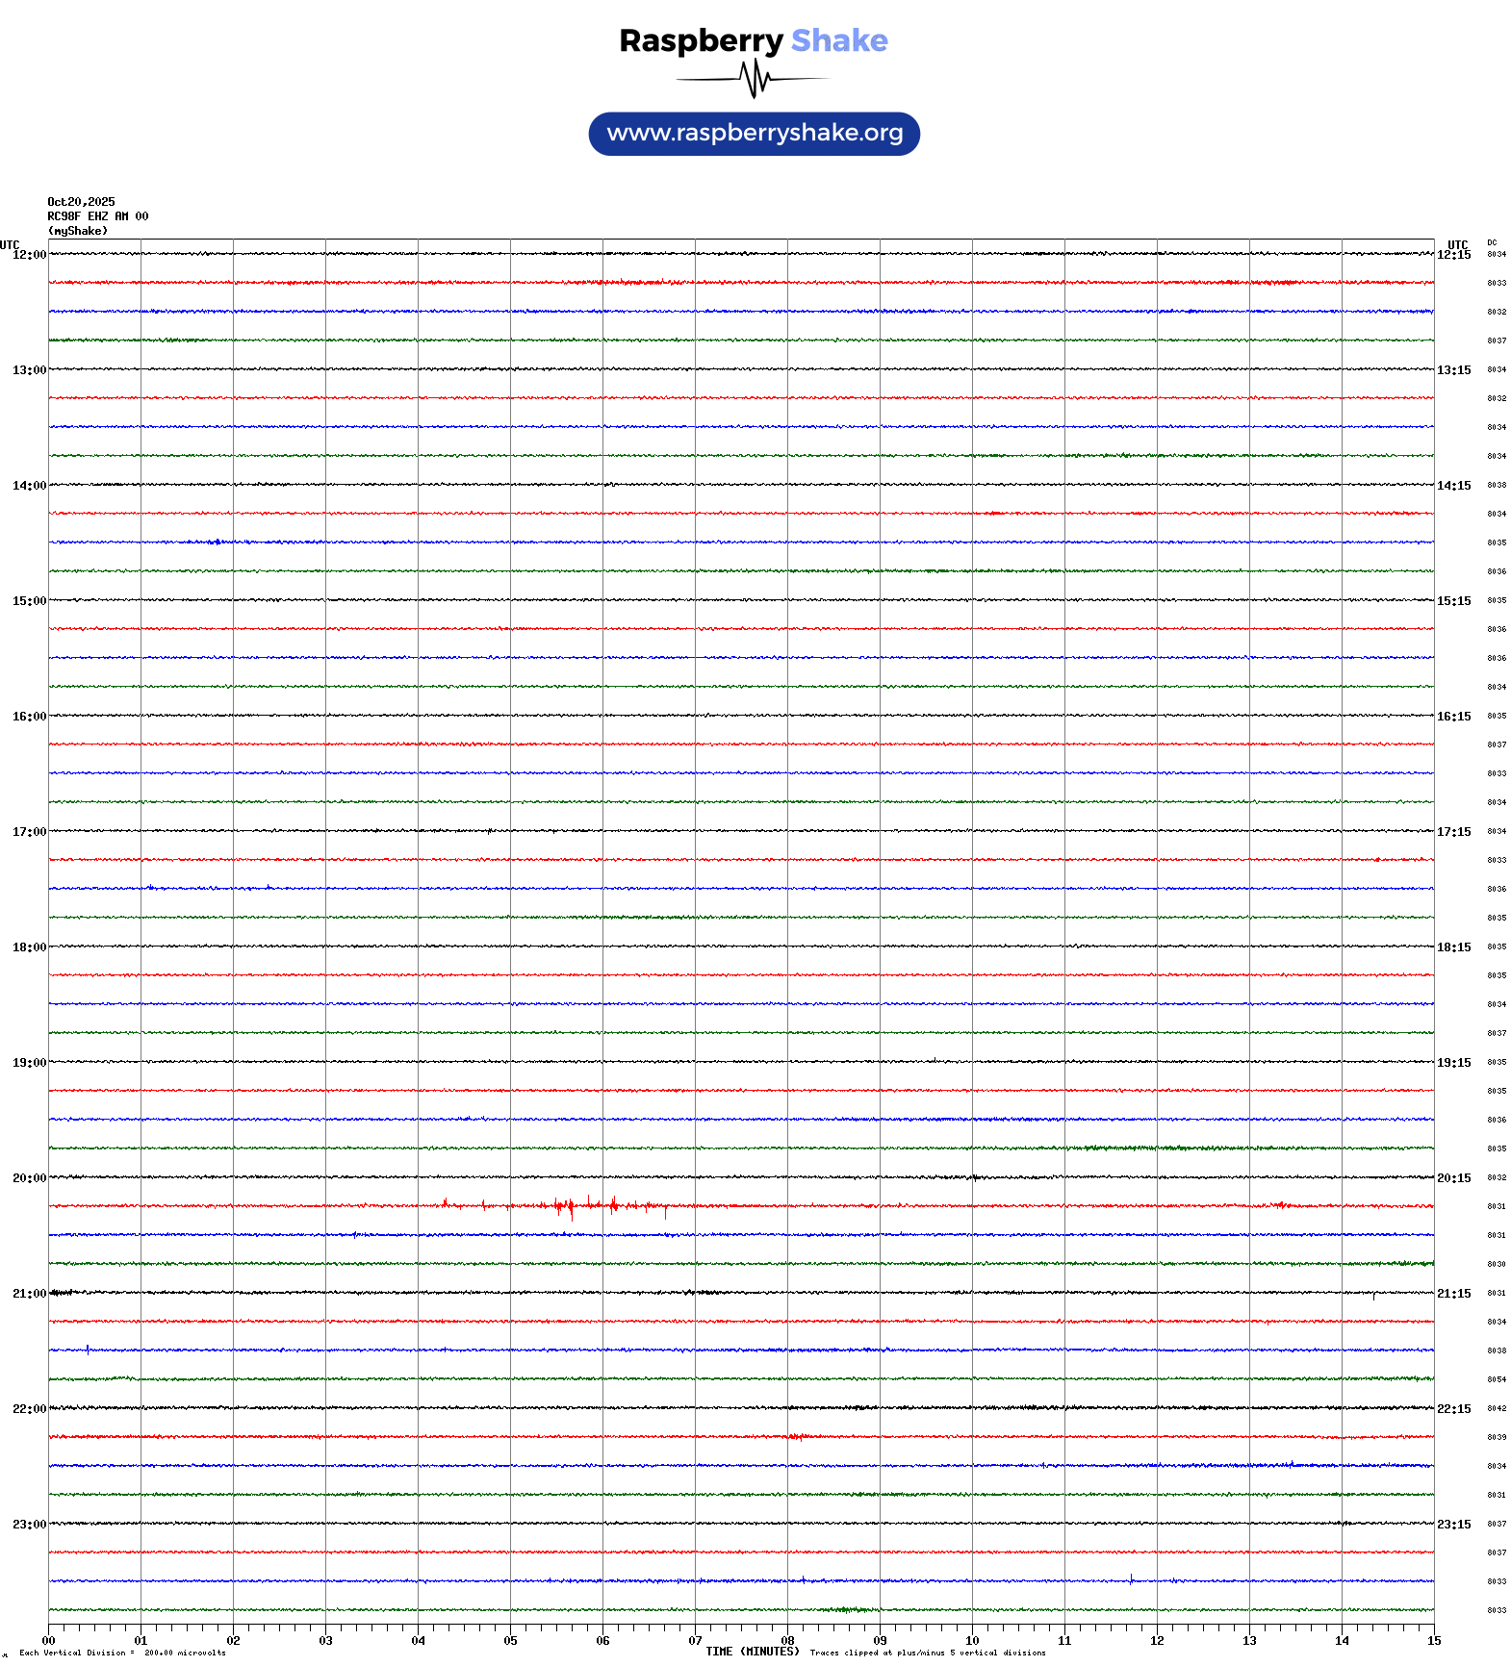Click the seismic waveform icon under the logo
This screenshot has width=1511, height=1666.
pyautogui.click(x=754, y=79)
